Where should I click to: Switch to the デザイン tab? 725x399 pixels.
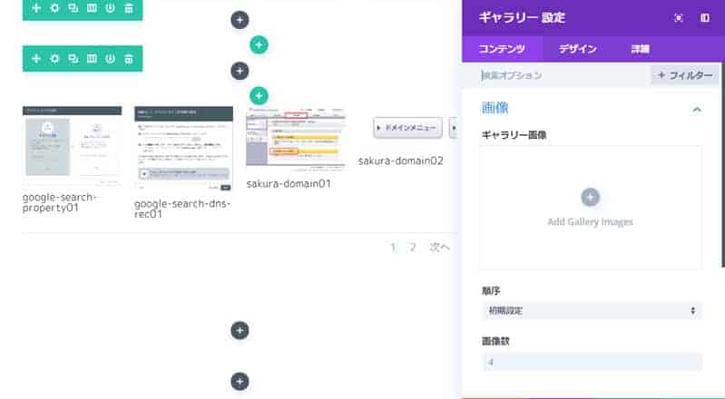(x=577, y=49)
